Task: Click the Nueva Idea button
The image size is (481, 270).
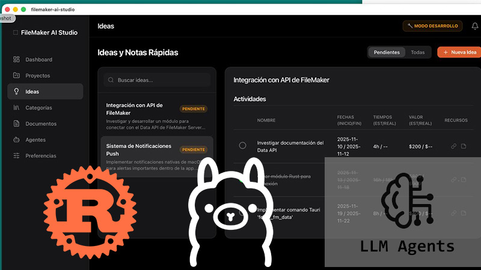Action: (x=459, y=52)
